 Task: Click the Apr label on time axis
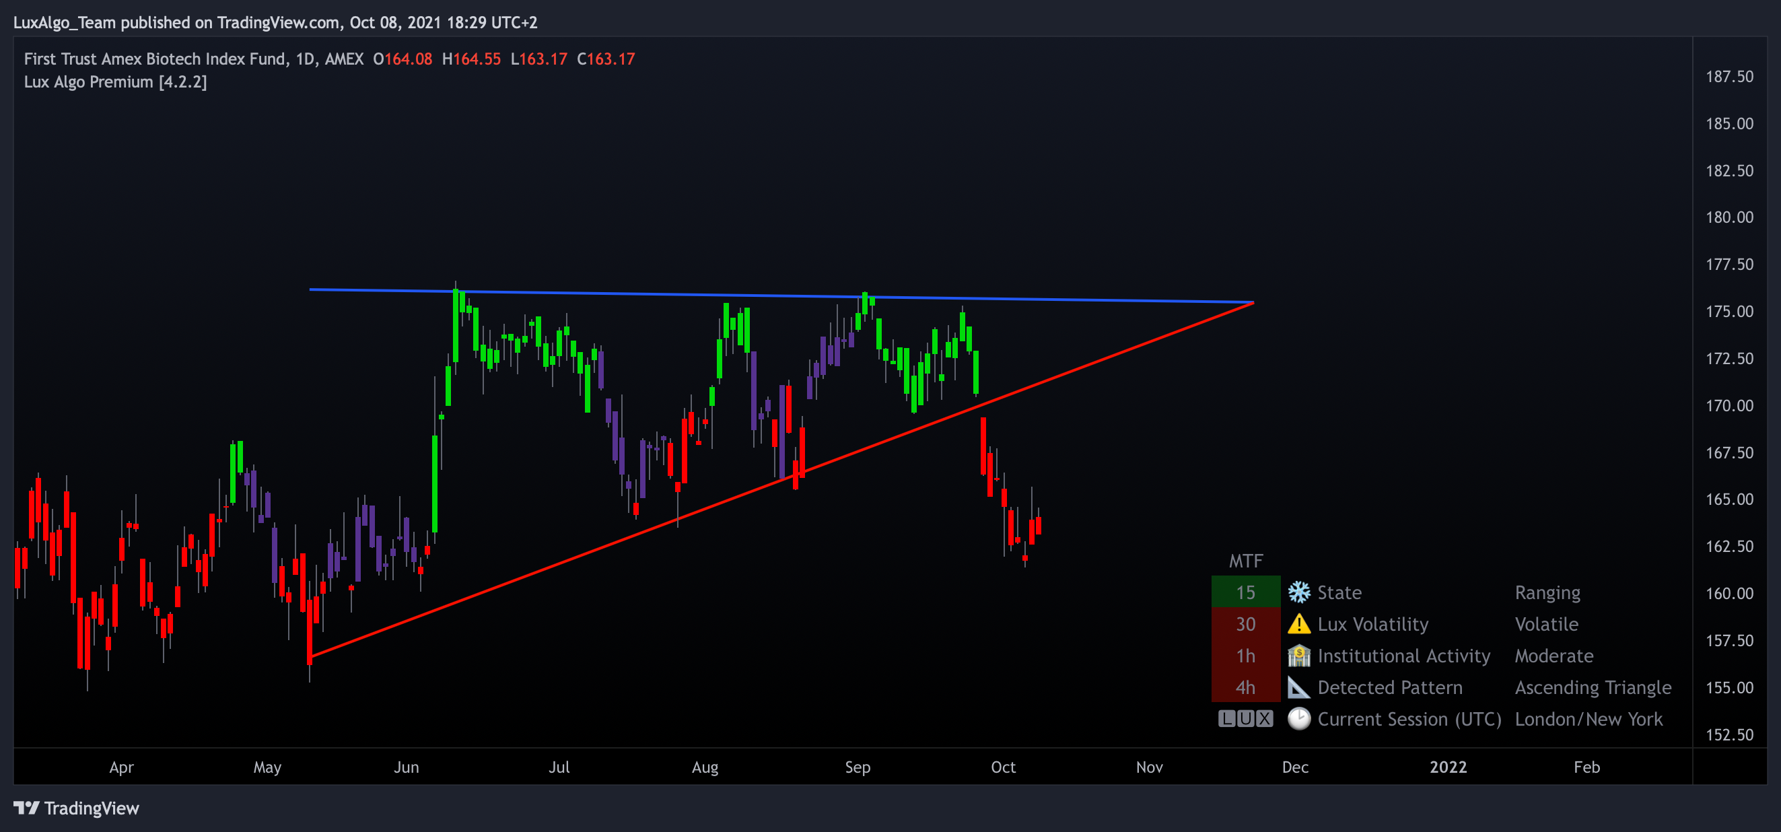(x=122, y=767)
